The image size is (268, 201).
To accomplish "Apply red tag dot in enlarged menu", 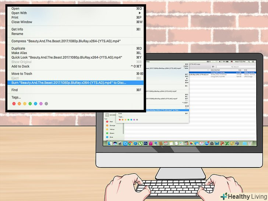I will [x=14, y=103].
